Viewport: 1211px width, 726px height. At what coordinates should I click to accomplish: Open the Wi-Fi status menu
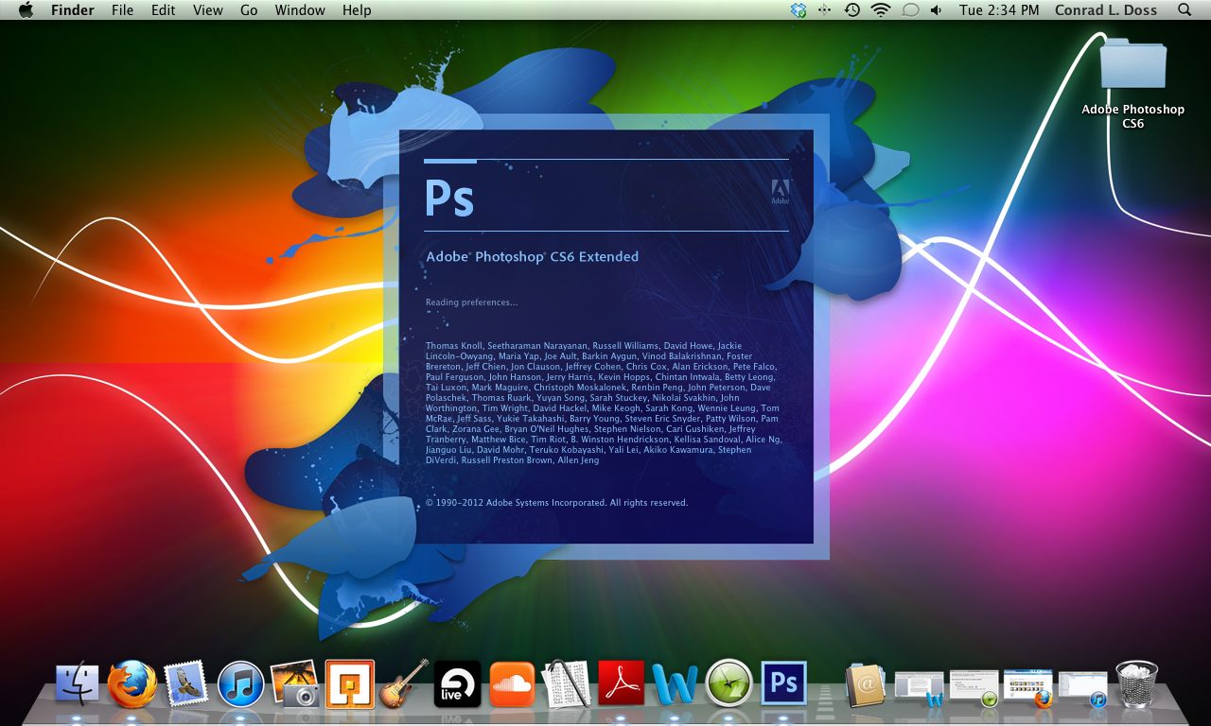tap(881, 10)
